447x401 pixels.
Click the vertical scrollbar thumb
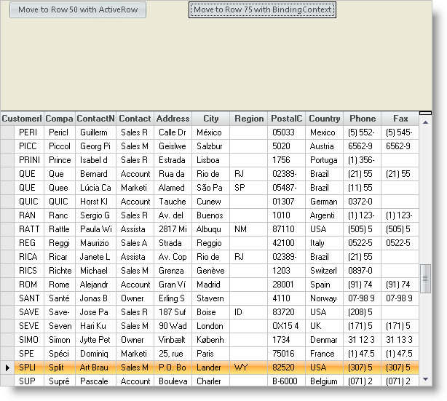[x=426, y=277]
